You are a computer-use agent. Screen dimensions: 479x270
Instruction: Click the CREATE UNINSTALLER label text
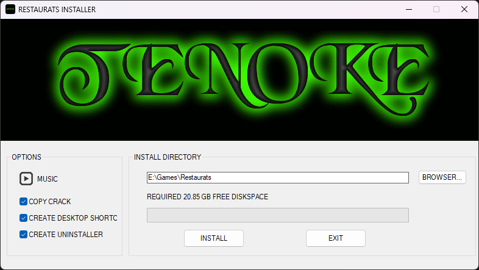point(66,234)
